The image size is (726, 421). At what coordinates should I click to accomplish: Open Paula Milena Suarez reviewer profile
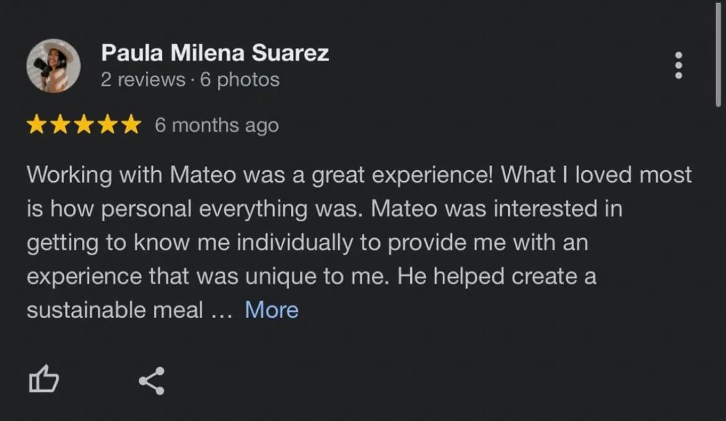coord(215,53)
